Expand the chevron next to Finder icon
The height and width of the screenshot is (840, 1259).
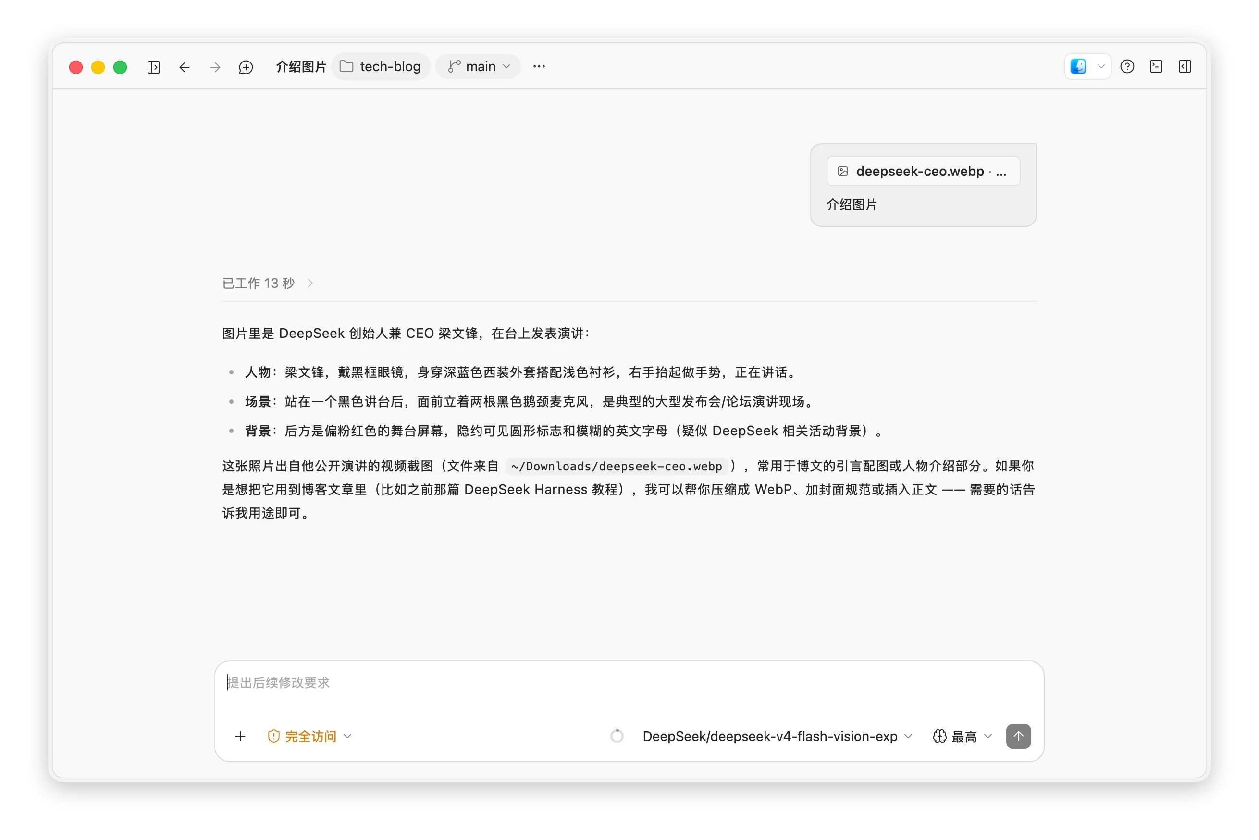(1101, 66)
